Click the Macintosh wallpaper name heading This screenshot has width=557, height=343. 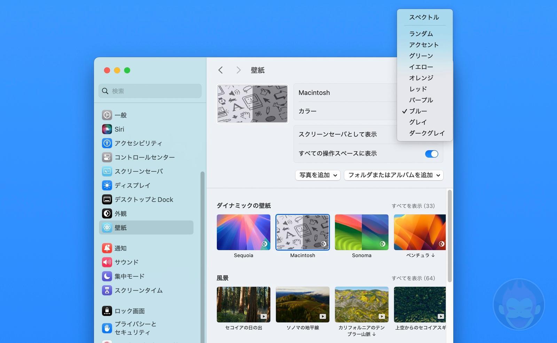point(314,93)
